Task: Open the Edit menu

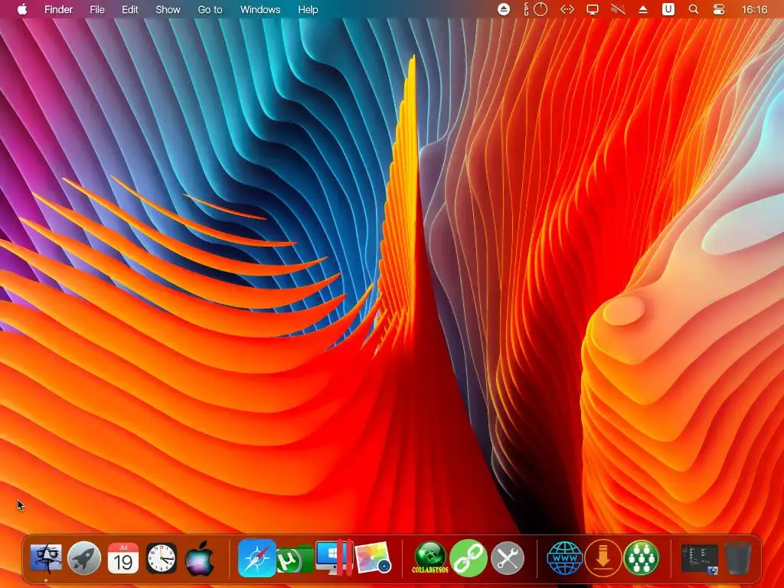Action: click(x=130, y=9)
